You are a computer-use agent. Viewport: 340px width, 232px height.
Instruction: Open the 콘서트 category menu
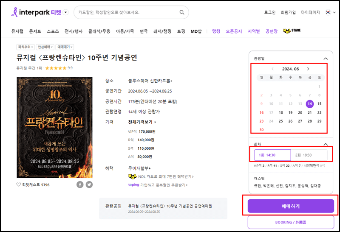(x=35, y=31)
